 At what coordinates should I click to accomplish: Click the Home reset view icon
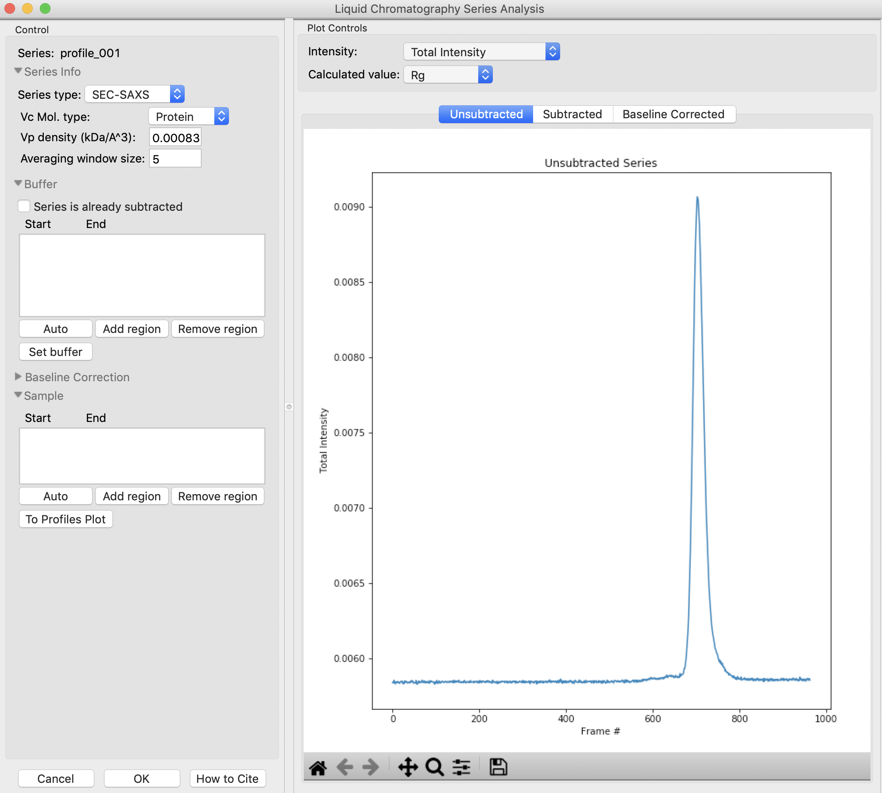[x=318, y=767]
